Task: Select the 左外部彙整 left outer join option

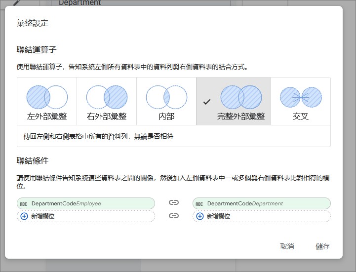Action: (x=47, y=101)
